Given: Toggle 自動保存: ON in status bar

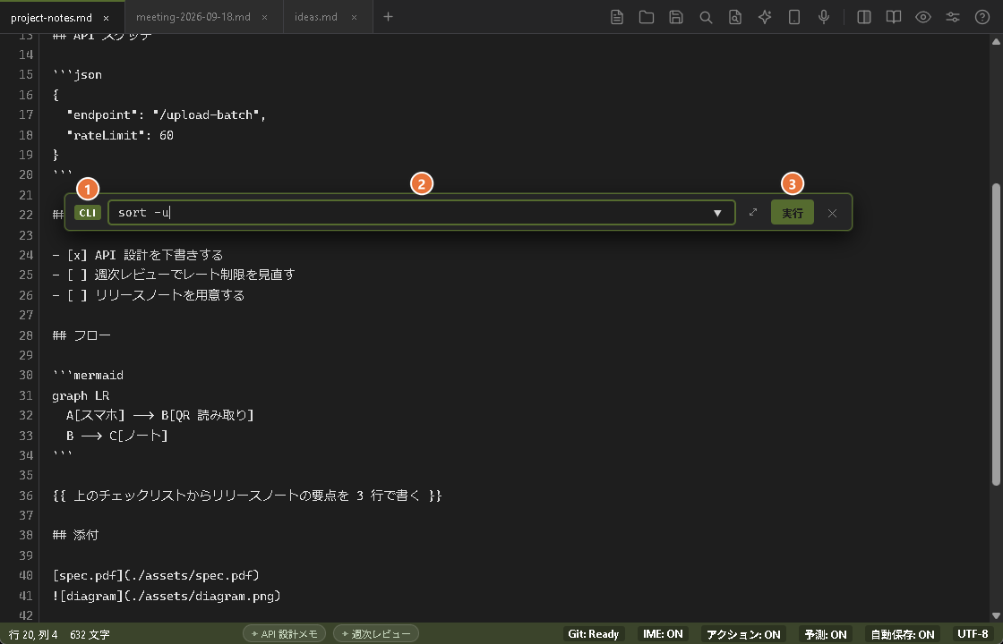Looking at the screenshot, I should [903, 634].
